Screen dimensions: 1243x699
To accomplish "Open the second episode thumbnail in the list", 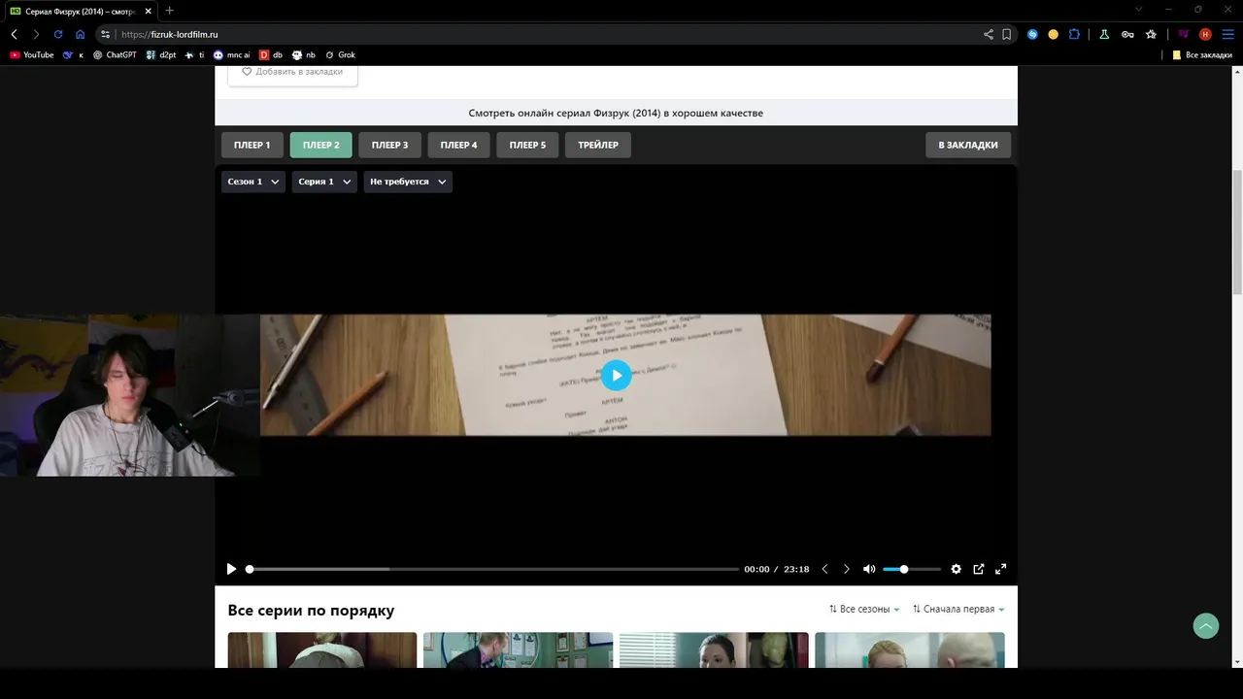I will tap(518, 649).
